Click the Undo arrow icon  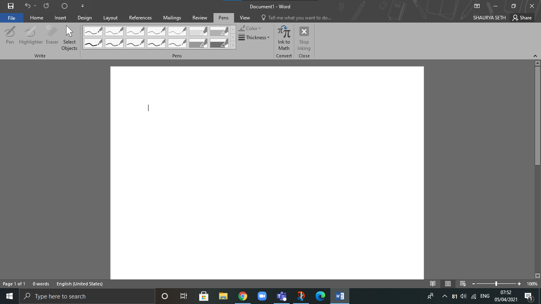point(27,6)
